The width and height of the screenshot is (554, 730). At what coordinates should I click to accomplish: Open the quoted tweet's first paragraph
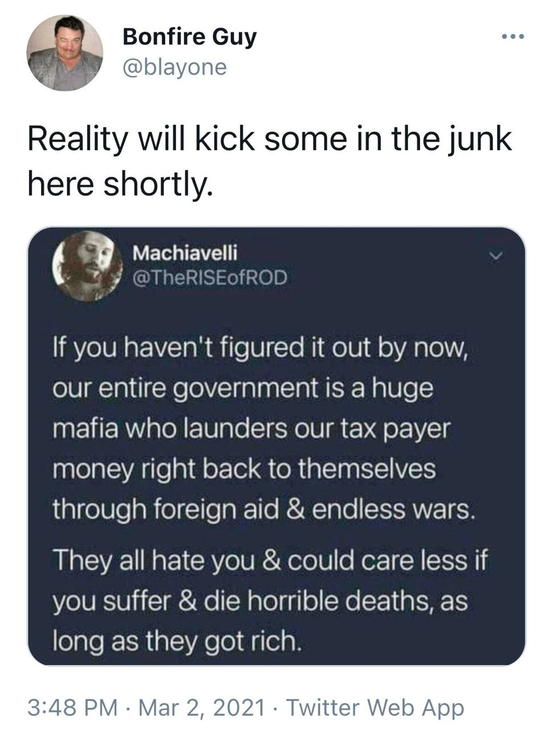[263, 428]
